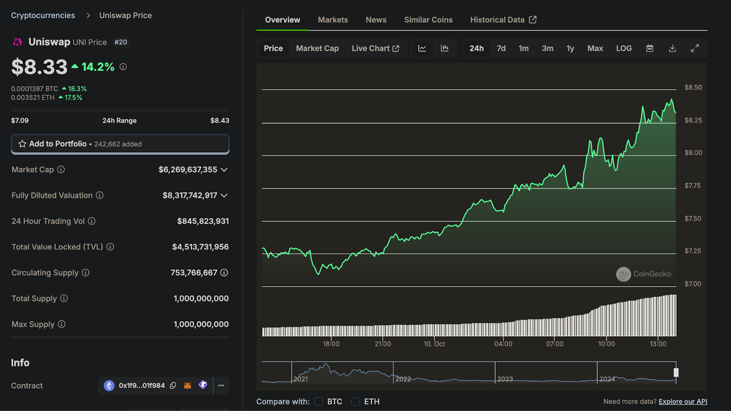
Task: Enable BTC comparison checkbox
Action: 318,401
